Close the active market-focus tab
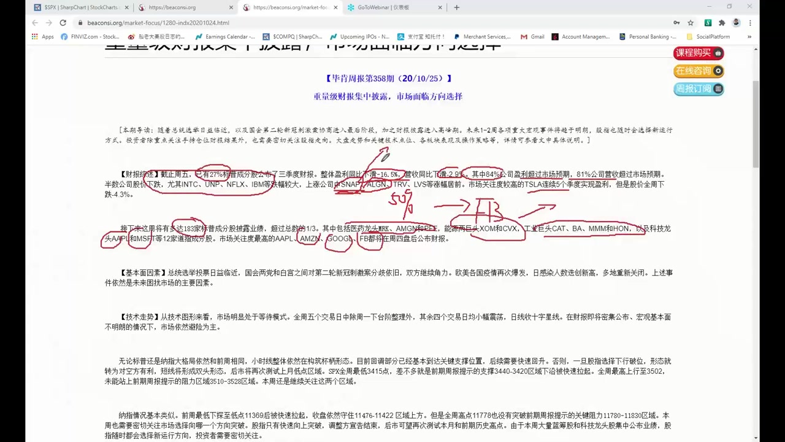The height and width of the screenshot is (442, 785). pos(335,7)
